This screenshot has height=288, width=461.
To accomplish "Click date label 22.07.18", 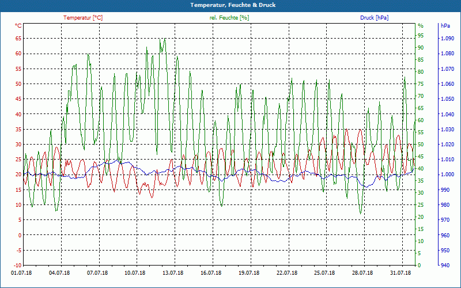I will (x=286, y=273).
